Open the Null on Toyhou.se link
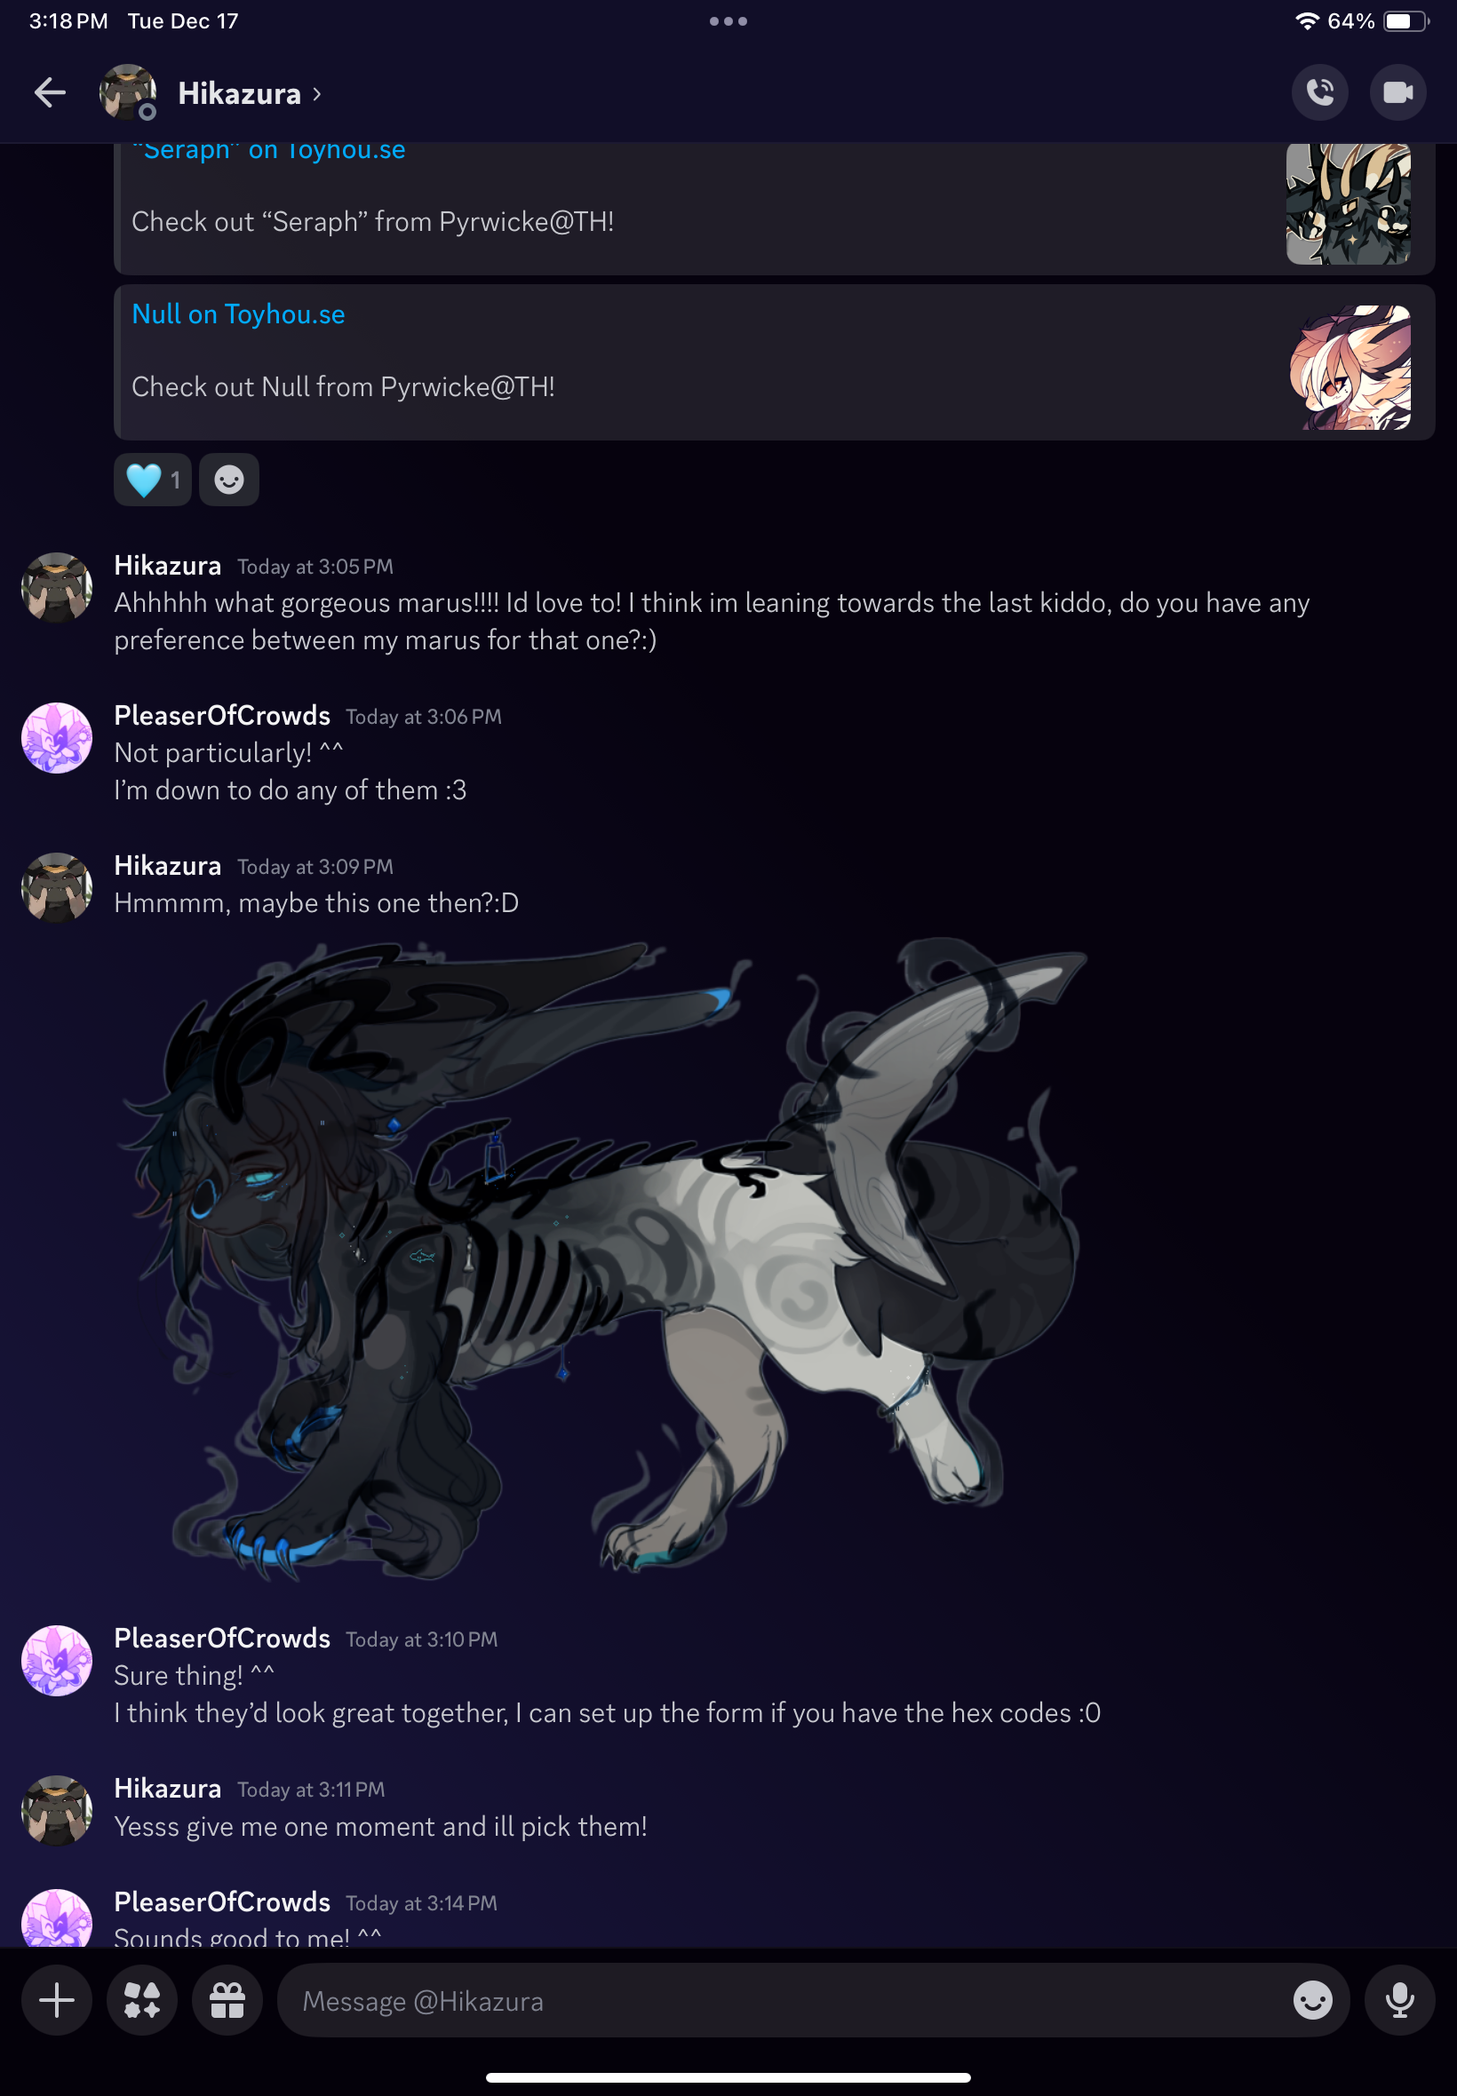The height and width of the screenshot is (2096, 1457). coord(238,314)
